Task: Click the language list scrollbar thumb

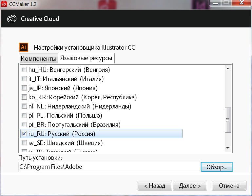Action: coord(228,120)
